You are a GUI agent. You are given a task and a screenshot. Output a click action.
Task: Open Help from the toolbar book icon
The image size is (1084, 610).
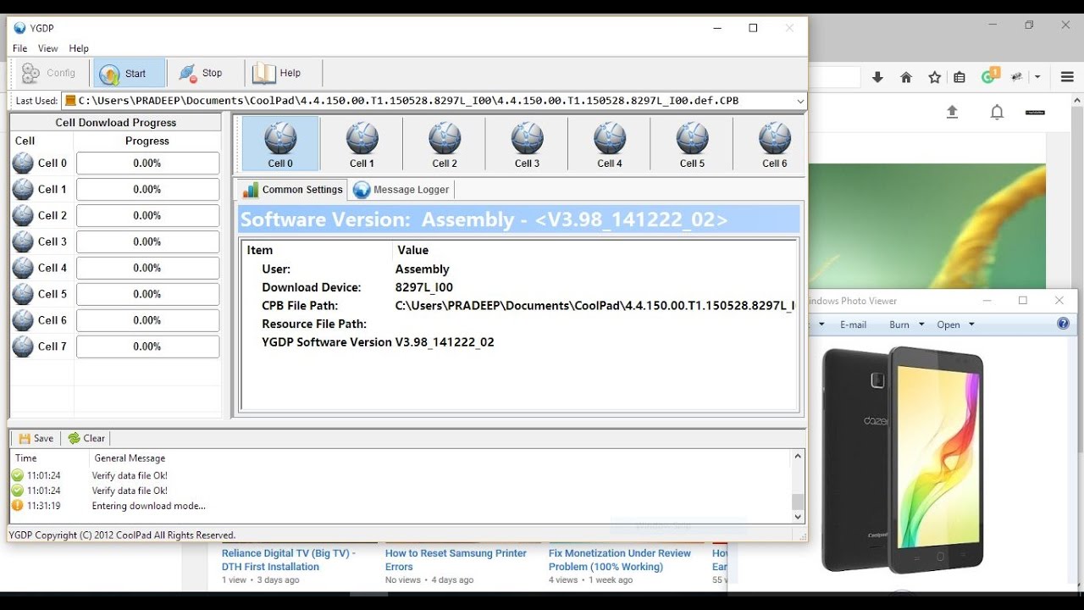click(277, 73)
